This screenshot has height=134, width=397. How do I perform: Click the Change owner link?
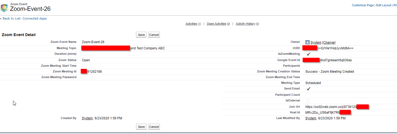pos(329,43)
